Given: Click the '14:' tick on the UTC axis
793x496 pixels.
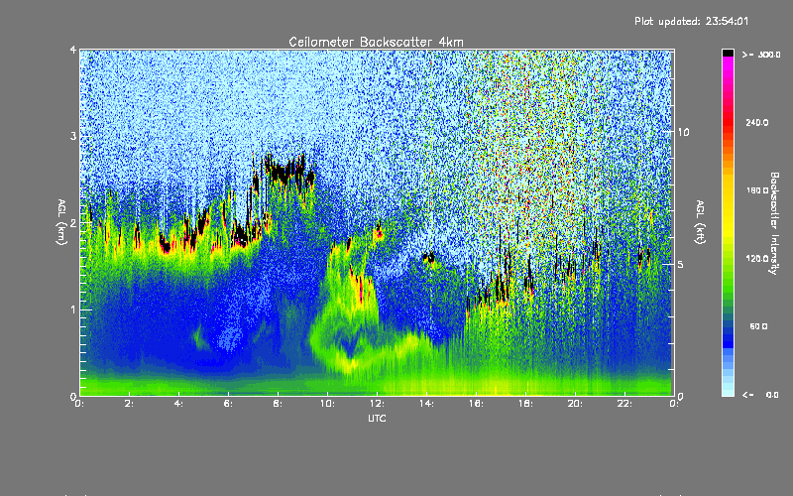Looking at the screenshot, I should coord(426,404).
